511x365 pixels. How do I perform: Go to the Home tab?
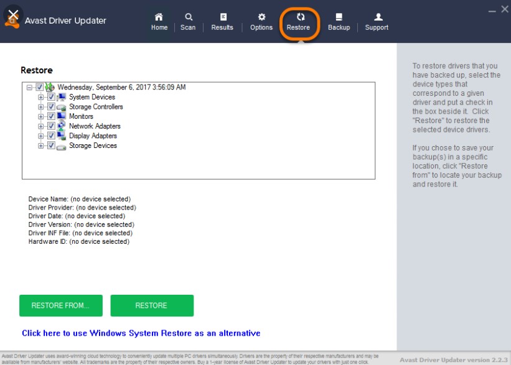pyautogui.click(x=159, y=22)
